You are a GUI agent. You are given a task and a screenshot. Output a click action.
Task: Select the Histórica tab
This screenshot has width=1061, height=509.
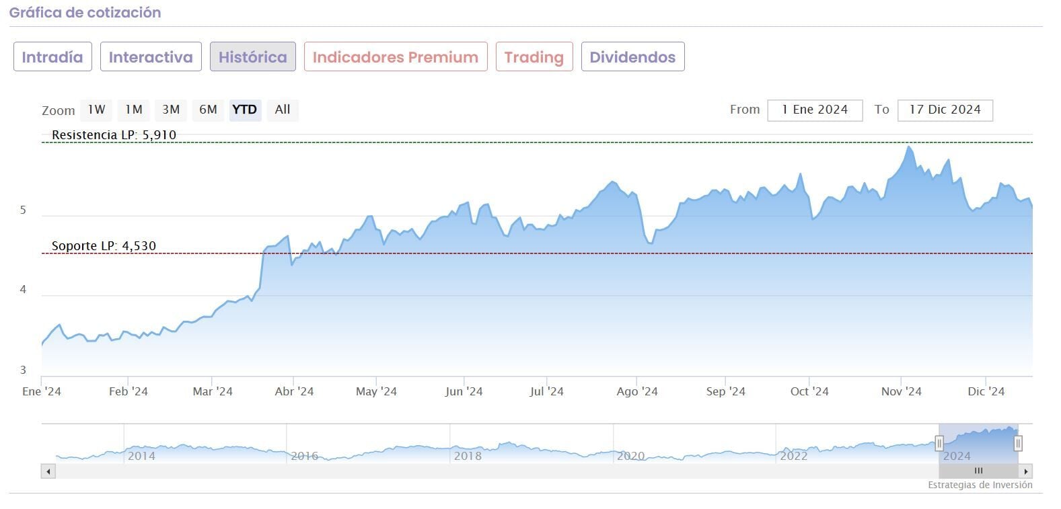click(252, 57)
